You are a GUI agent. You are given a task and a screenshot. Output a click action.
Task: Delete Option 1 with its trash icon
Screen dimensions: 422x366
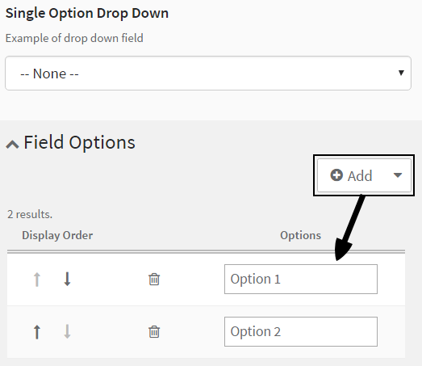point(154,279)
